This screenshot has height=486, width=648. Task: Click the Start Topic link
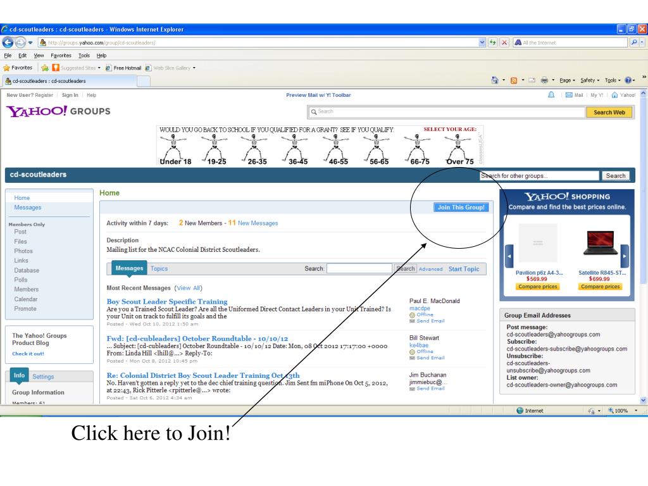click(464, 269)
